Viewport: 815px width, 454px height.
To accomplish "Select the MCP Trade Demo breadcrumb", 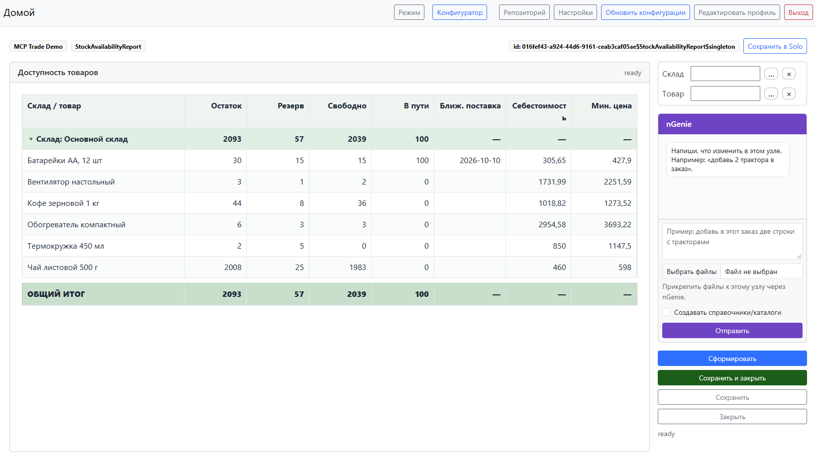I will [38, 46].
